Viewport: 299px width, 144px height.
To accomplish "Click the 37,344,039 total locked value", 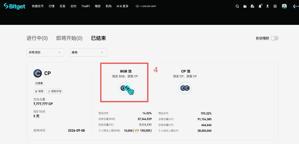I will tap(144, 119).
